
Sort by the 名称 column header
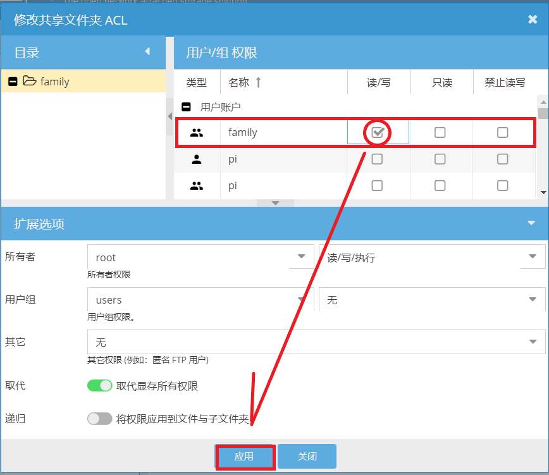coord(283,82)
